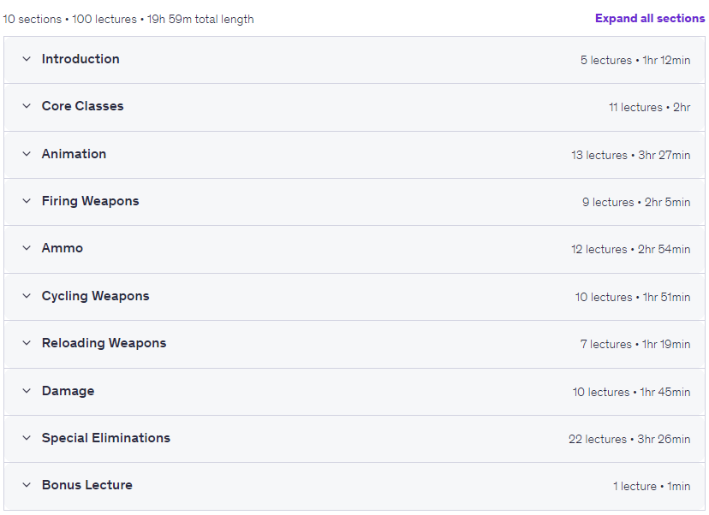The height and width of the screenshot is (515, 709).
Task: Expand the Cycling Weapons section chevron
Action: [x=27, y=296]
